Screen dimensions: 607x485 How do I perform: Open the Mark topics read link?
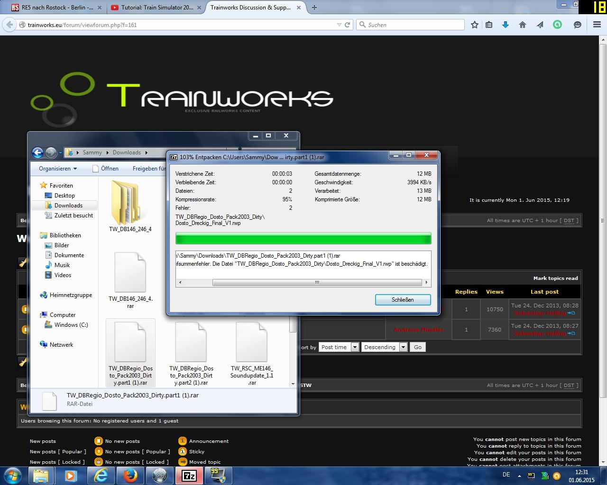(x=555, y=278)
